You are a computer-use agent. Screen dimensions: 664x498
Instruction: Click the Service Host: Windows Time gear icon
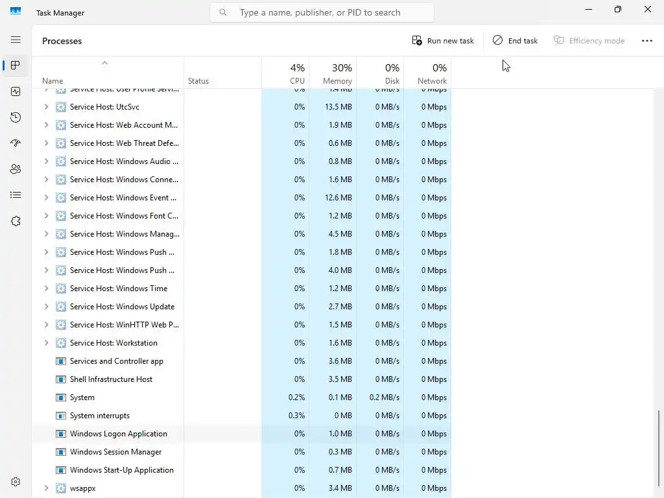point(61,289)
